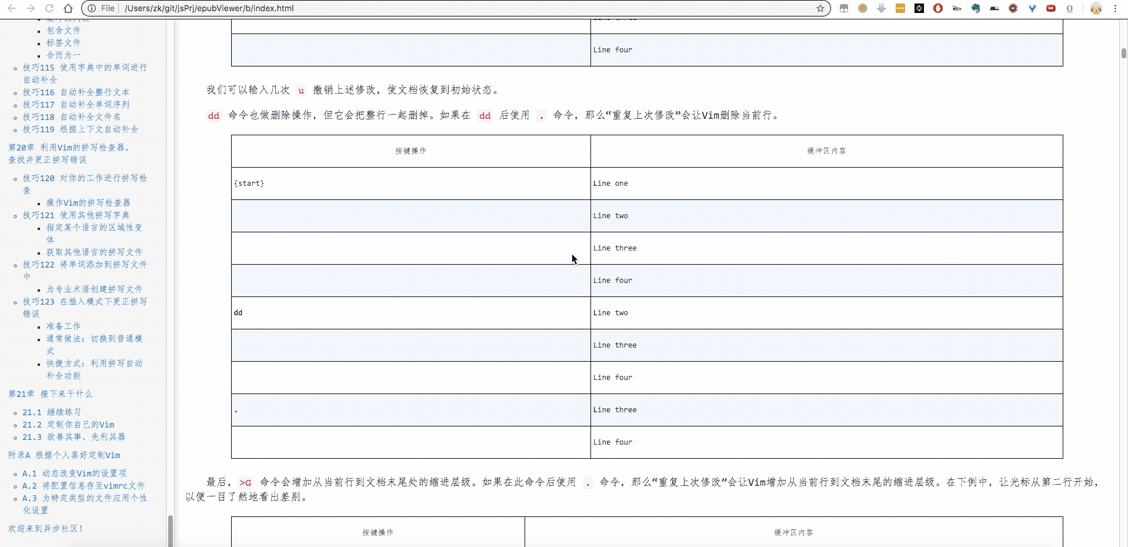Open A.2 将配置信息存至vimrc文件
This screenshot has width=1128, height=547.
click(x=84, y=486)
